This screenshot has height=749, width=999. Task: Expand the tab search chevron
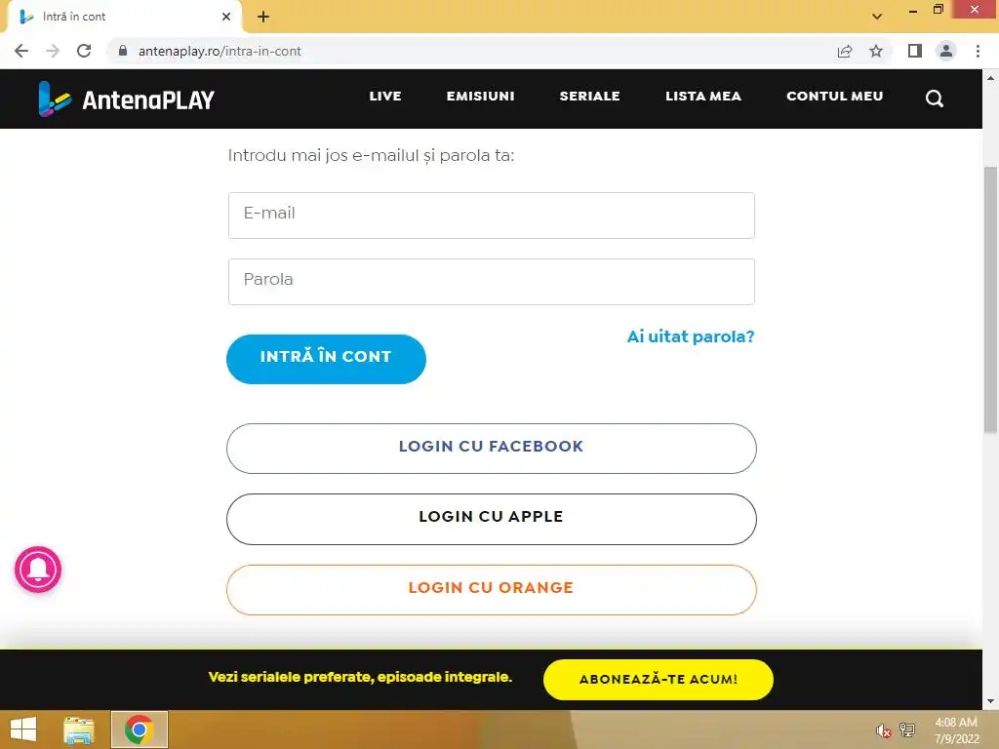pyautogui.click(x=877, y=17)
